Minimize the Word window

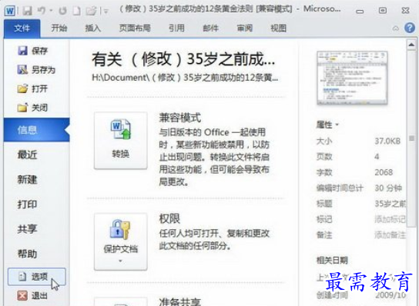[x=360, y=11]
